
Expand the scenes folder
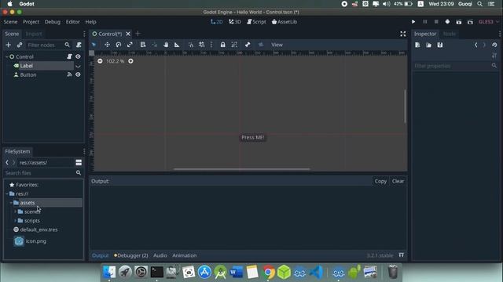(x=16, y=211)
